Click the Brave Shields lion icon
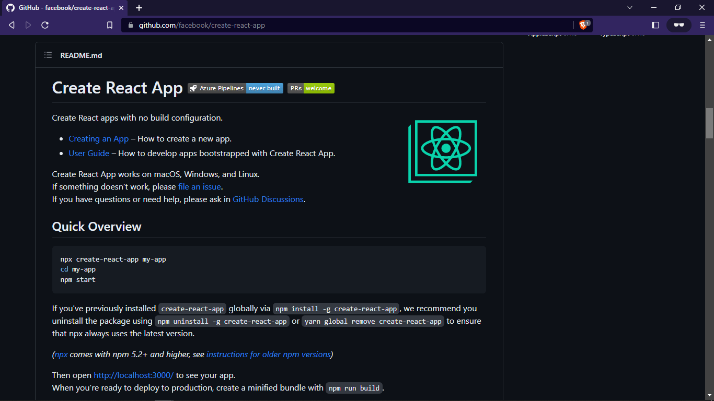 (x=584, y=25)
